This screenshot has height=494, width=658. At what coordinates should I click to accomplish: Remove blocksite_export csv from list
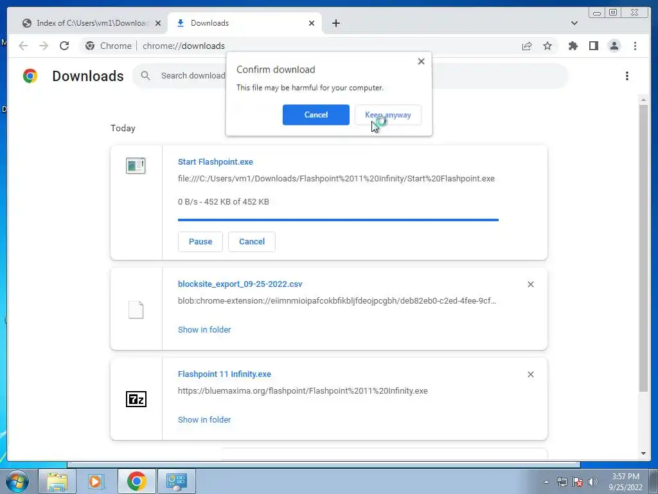530,284
